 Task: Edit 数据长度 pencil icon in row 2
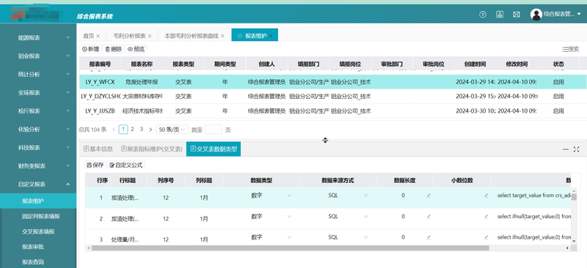coord(429,216)
